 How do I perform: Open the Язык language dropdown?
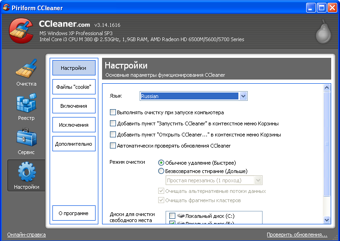coord(243,96)
